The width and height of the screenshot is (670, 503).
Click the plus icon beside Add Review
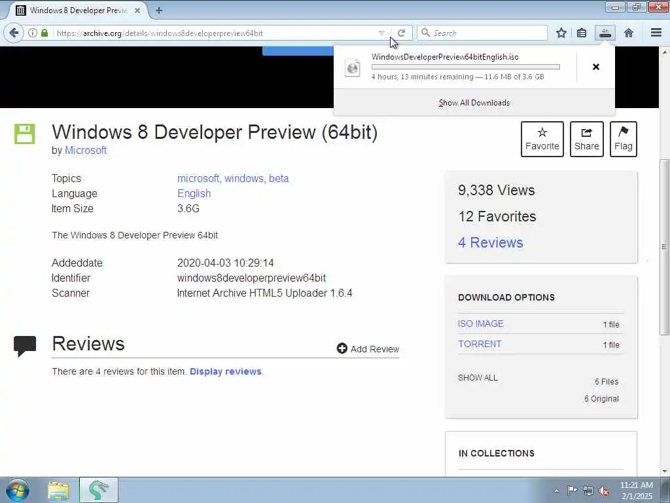[342, 348]
